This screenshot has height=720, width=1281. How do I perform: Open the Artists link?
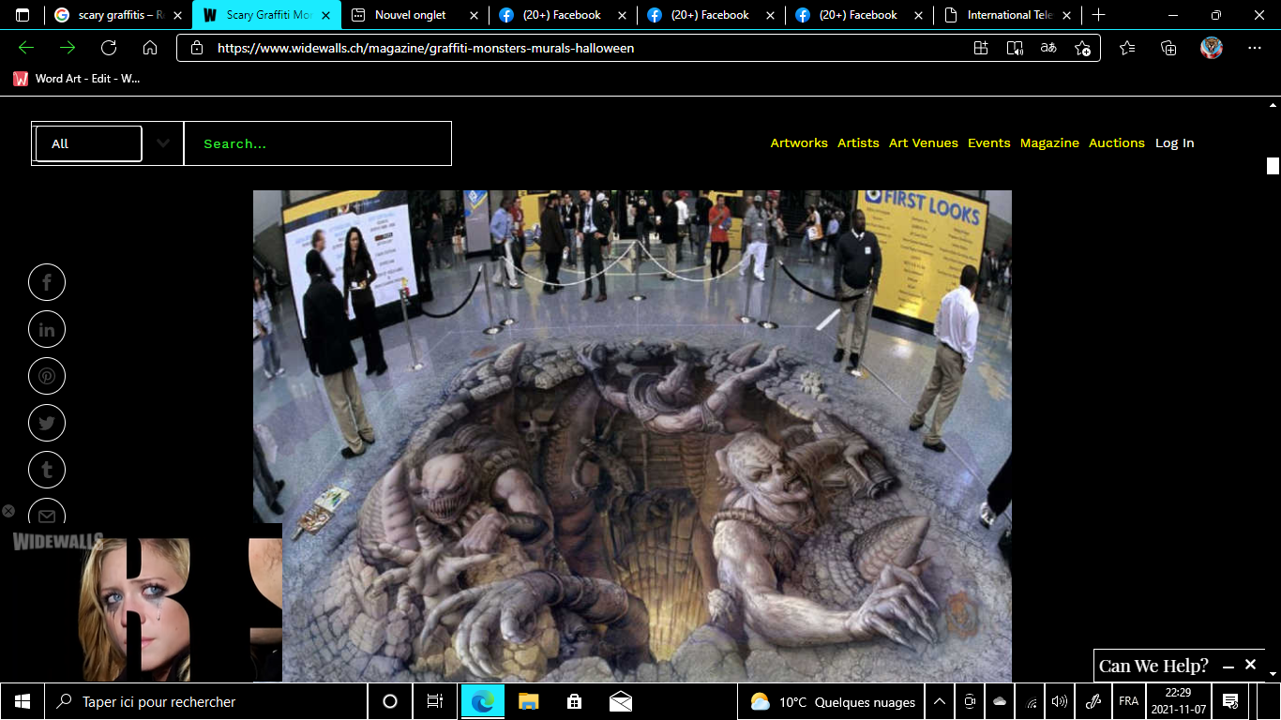pos(858,143)
